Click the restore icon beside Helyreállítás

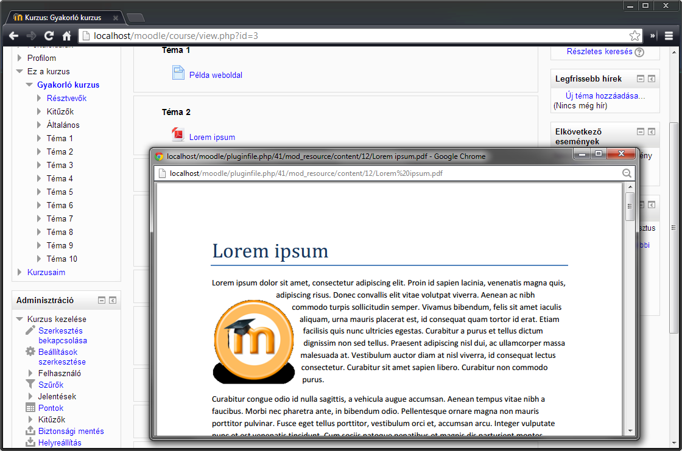click(x=30, y=442)
